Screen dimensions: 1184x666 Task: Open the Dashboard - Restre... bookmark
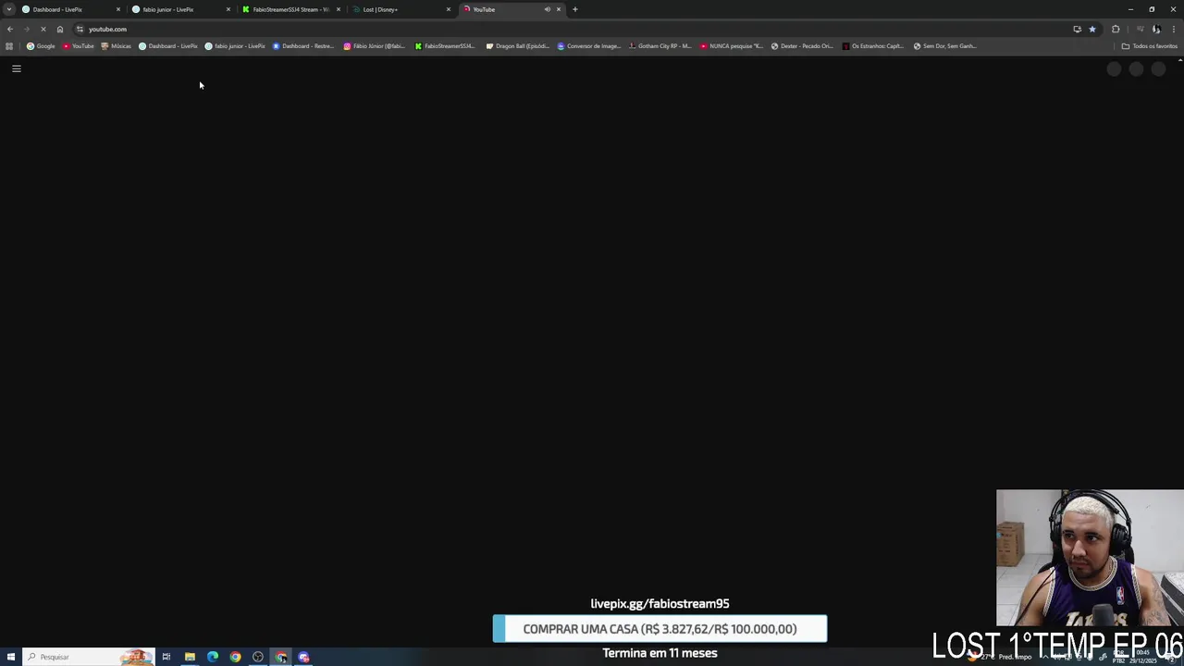click(x=303, y=46)
